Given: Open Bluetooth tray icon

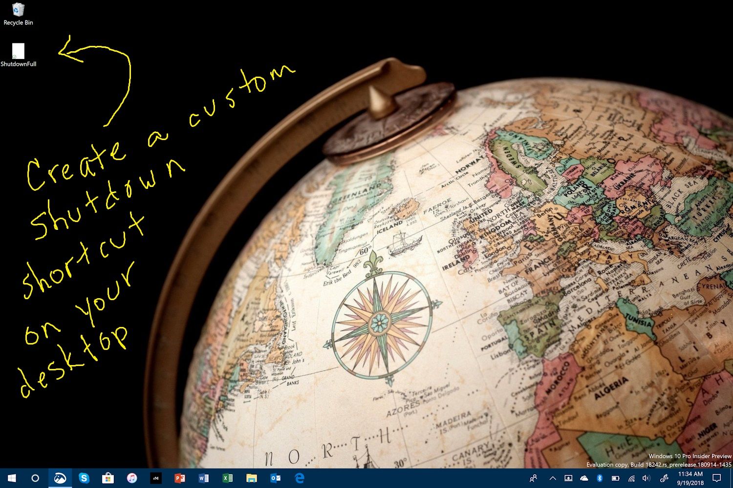Looking at the screenshot, I should [600, 478].
